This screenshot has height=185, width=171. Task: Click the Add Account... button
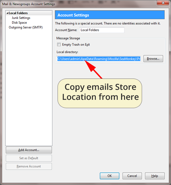pyautogui.click(x=29, y=150)
